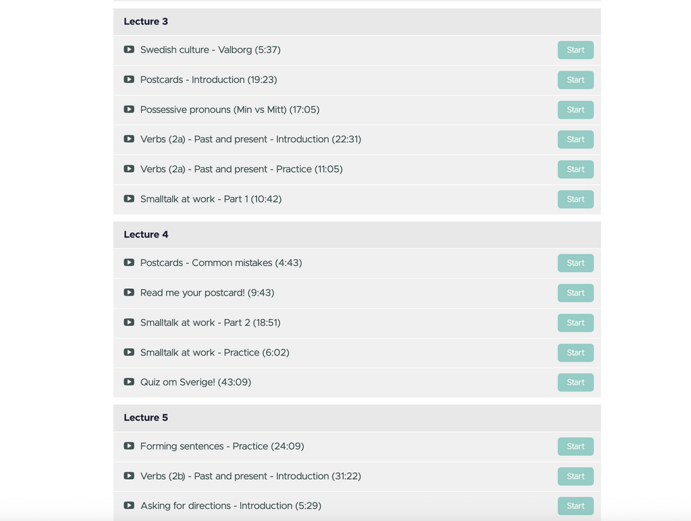This screenshot has width=691, height=521.
Task: Click video icon beside Quiz om Sverige!
Action: pyautogui.click(x=129, y=382)
